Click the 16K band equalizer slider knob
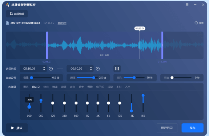Screen dimensions: 209x136 pos(143,95)
